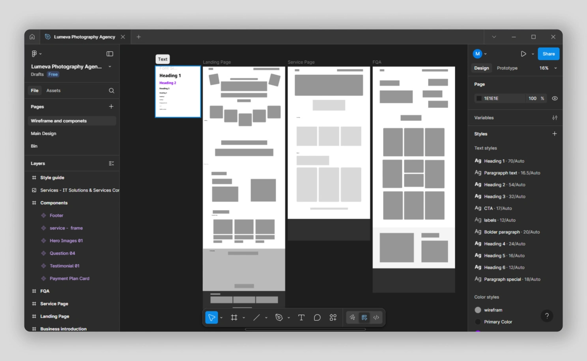Open the Main Design page
This screenshot has width=587, height=361.
pos(43,133)
